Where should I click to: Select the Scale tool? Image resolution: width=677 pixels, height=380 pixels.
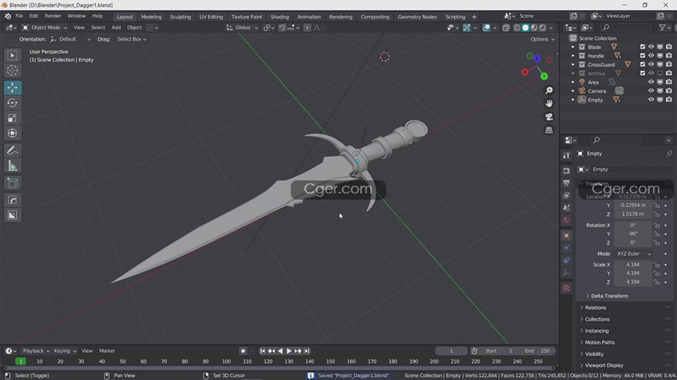click(12, 117)
